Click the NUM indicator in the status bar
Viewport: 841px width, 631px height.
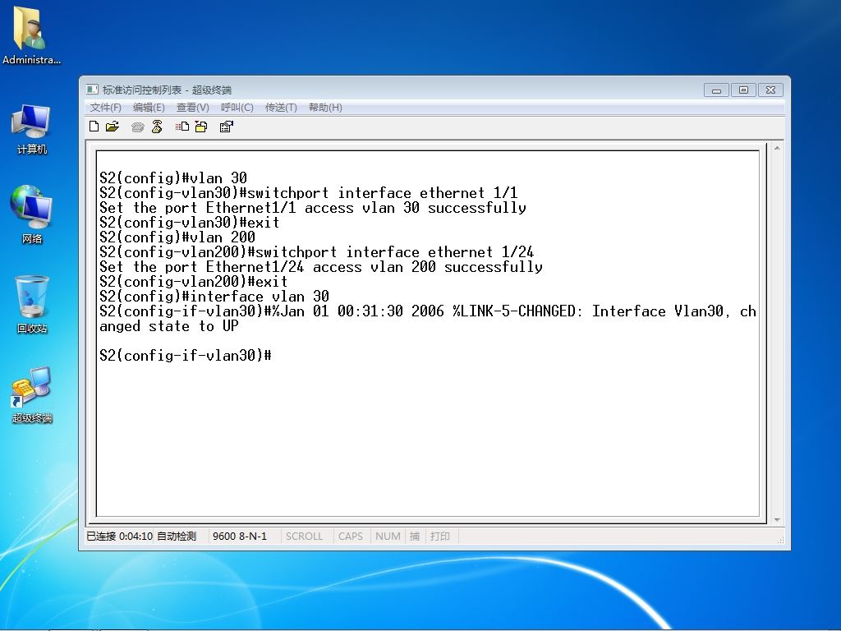[388, 536]
